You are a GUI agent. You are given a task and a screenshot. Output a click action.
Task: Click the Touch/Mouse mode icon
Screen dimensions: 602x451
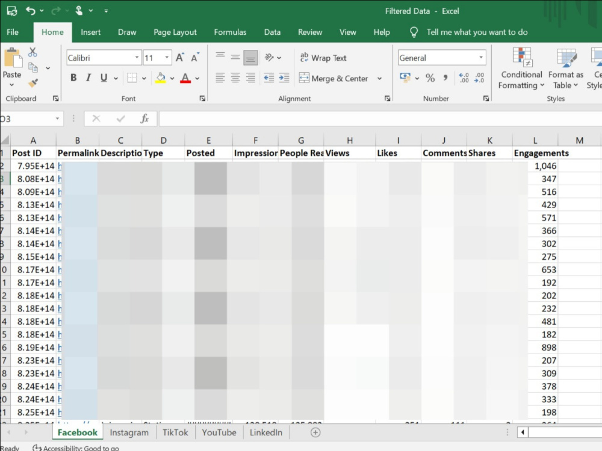[79, 11]
